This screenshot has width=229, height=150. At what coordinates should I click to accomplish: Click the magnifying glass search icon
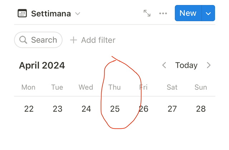pyautogui.click(x=24, y=40)
